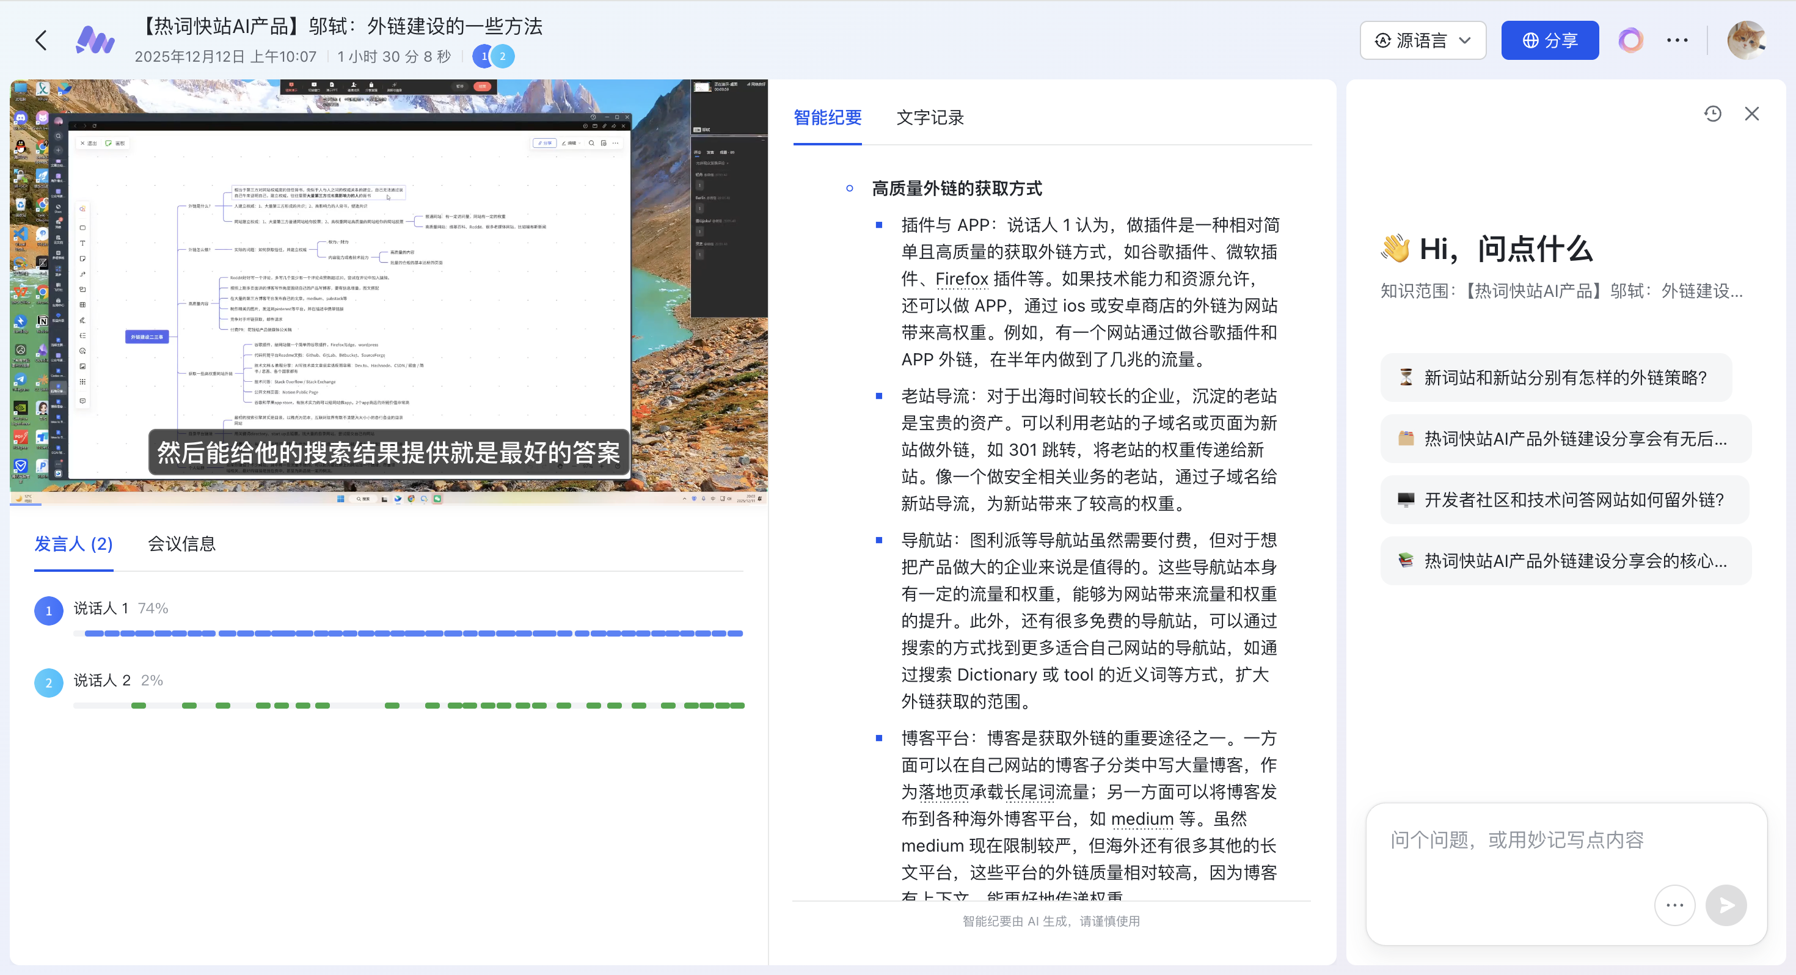Click the send message arrow icon

click(1726, 905)
